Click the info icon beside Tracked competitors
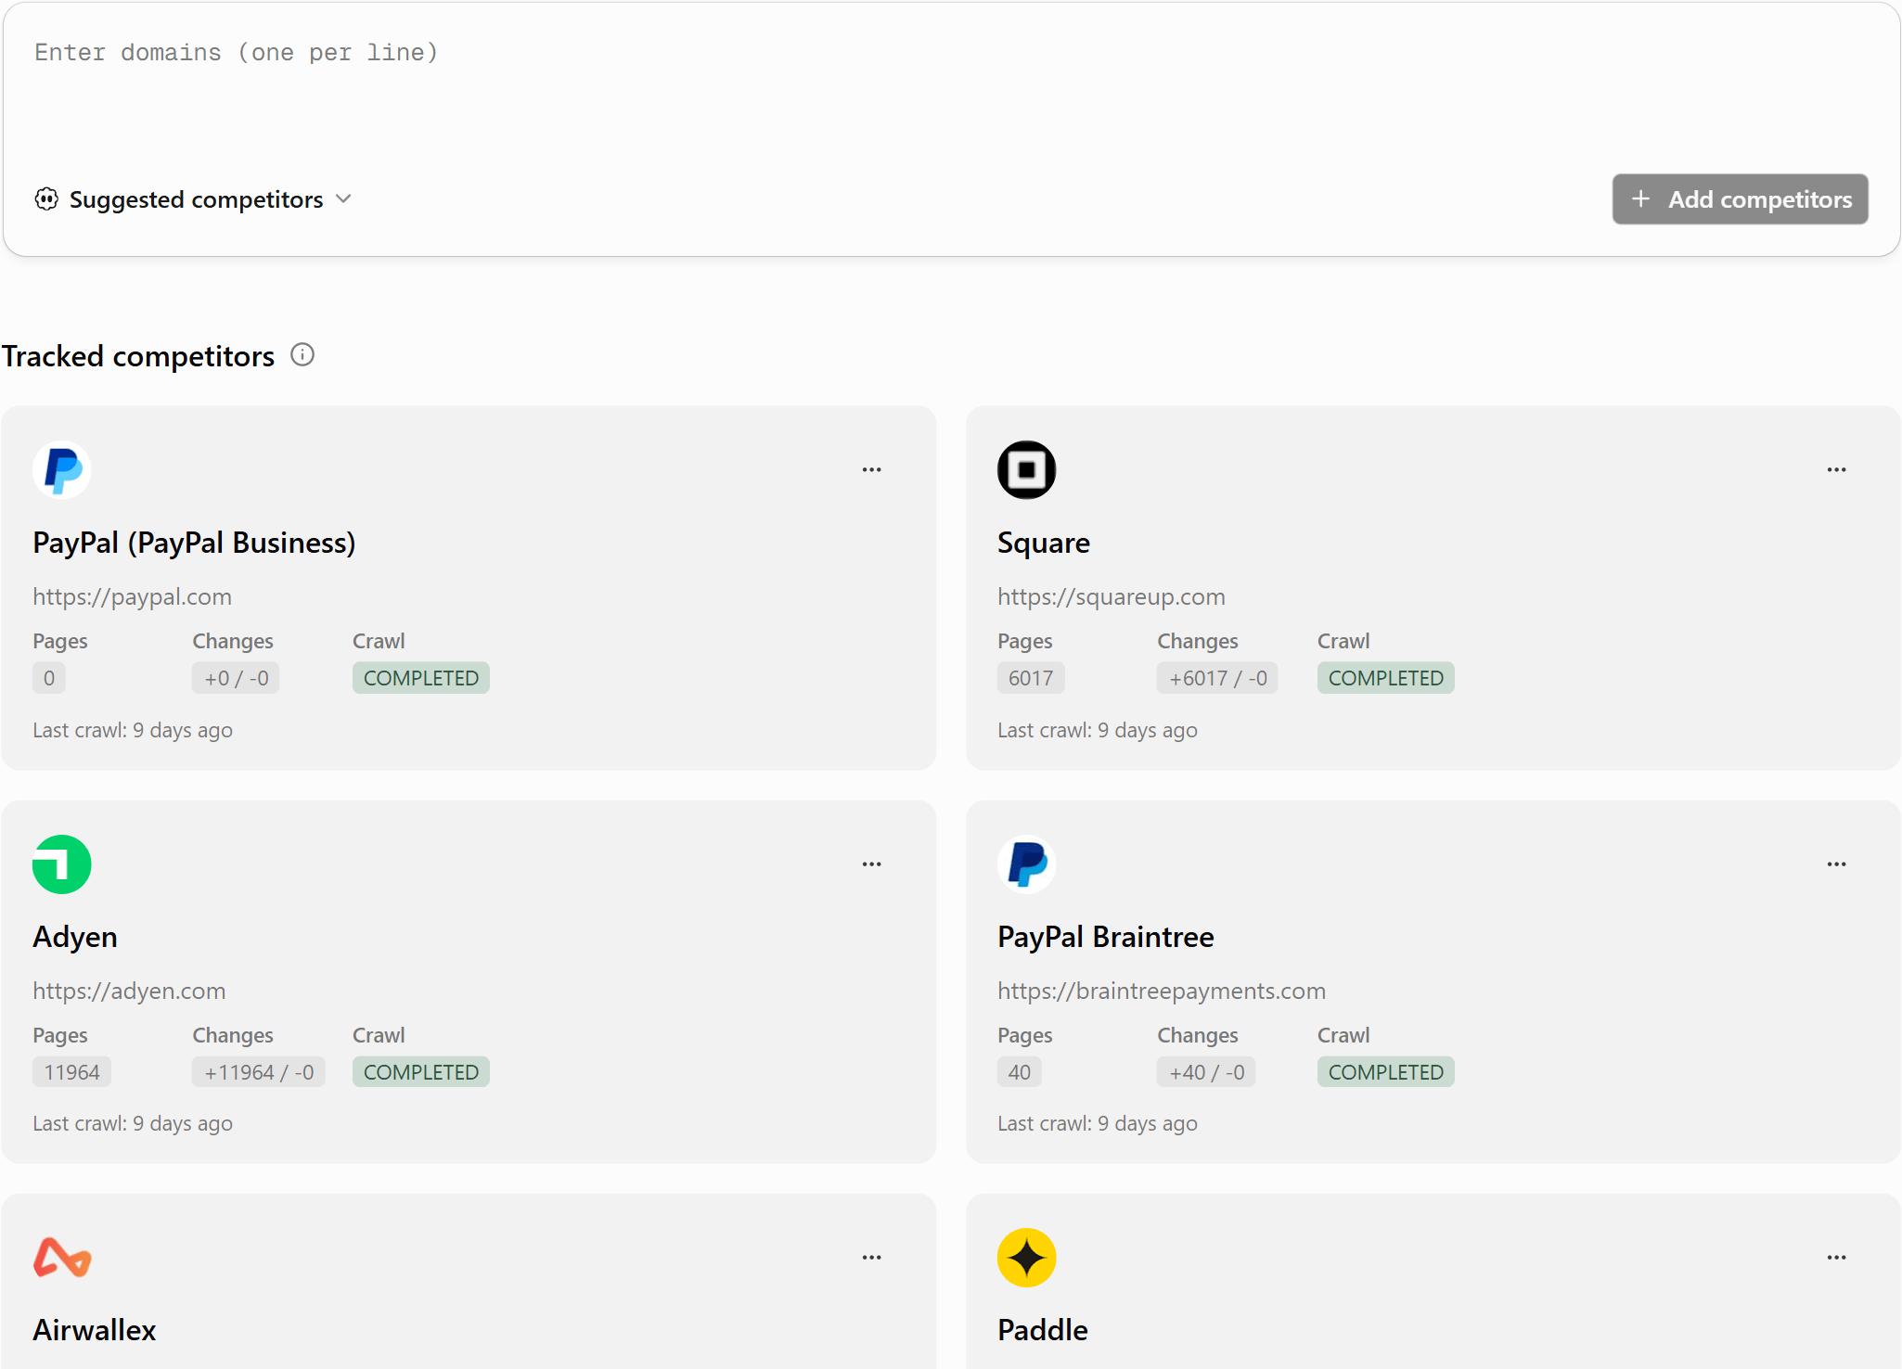Screen dimensions: 1902x1369 [302, 355]
